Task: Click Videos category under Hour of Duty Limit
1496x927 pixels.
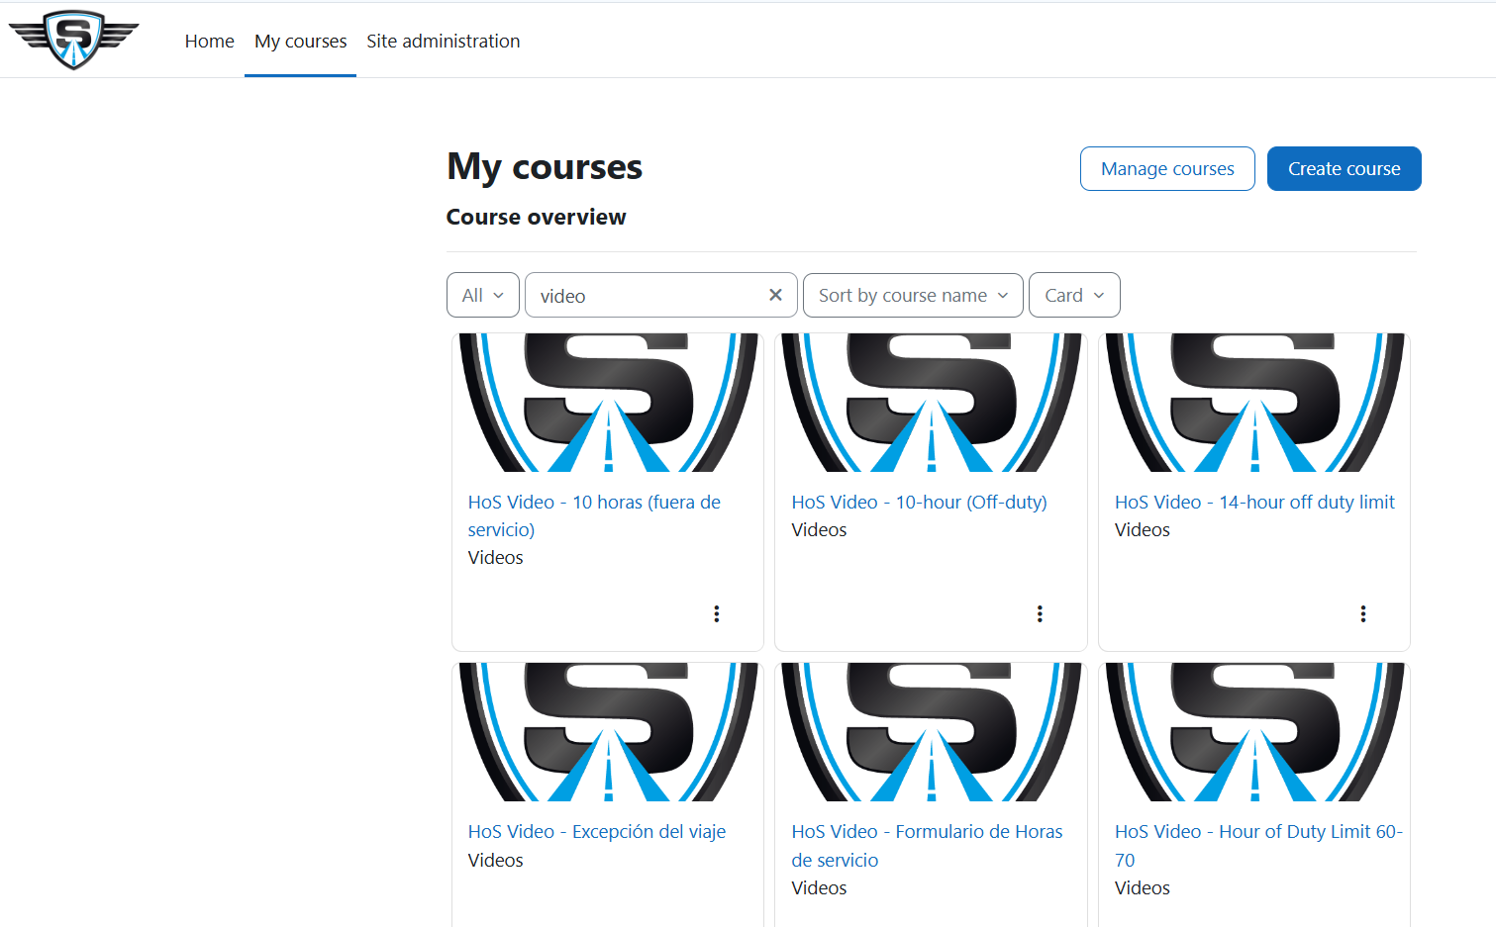Action: [1143, 887]
